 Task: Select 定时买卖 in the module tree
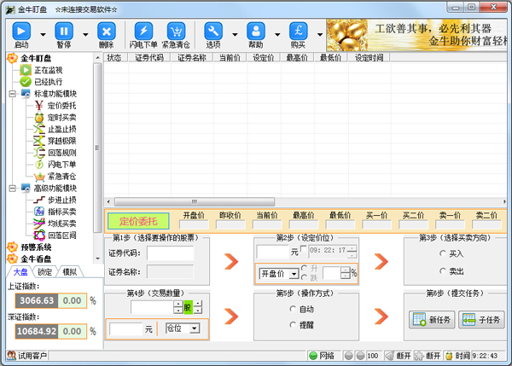click(61, 117)
